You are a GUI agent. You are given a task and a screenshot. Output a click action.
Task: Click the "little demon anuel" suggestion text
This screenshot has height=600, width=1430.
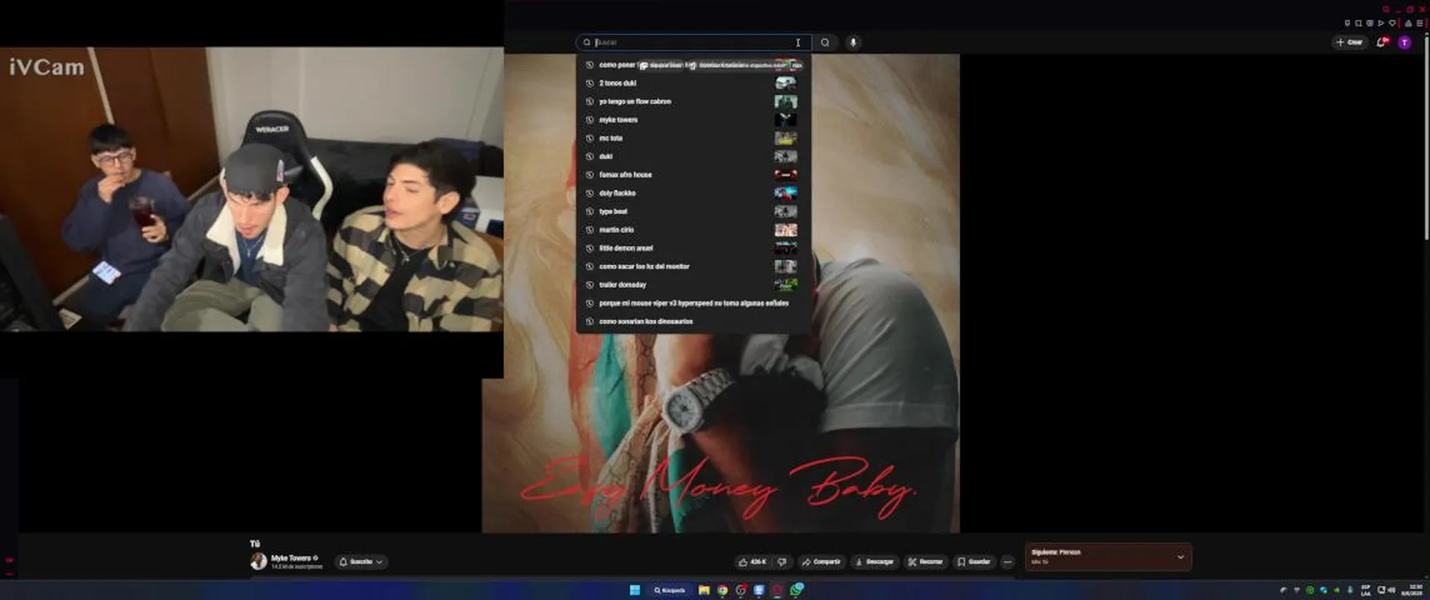coord(626,248)
